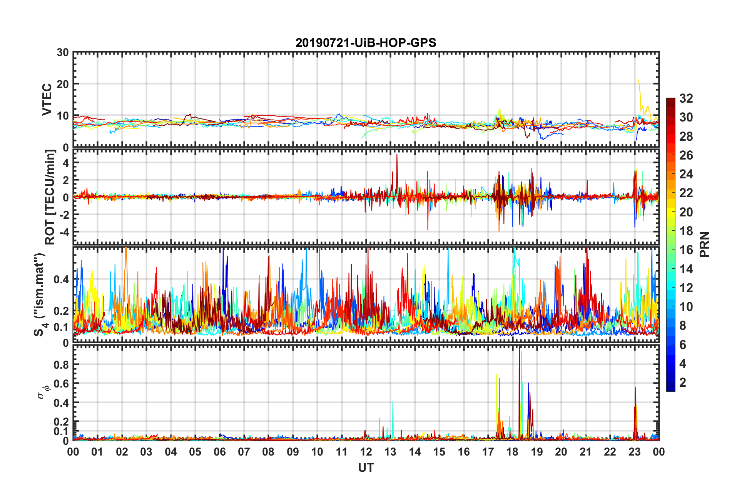This screenshot has width=732, height=489.
Task: Select UT axis tick label 03
Action: [146, 452]
